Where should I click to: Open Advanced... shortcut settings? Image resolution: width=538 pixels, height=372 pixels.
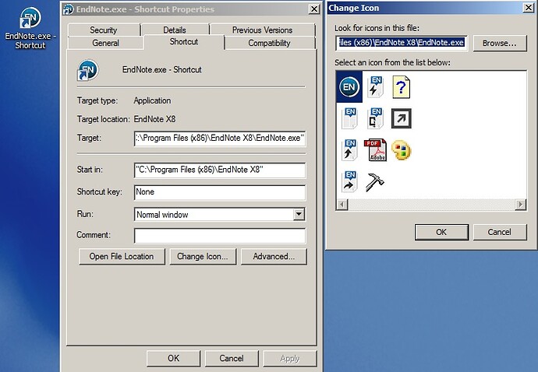[x=274, y=257]
